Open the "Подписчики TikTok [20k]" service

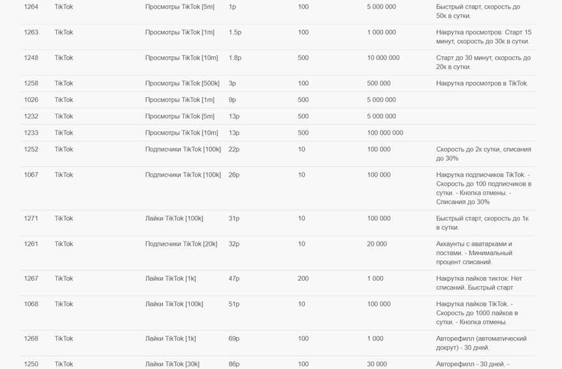click(x=181, y=245)
